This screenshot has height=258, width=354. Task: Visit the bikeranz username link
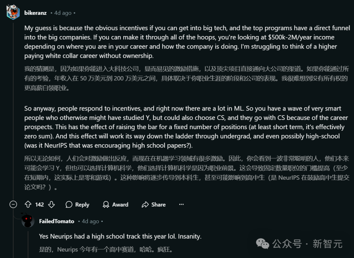tap(35, 13)
